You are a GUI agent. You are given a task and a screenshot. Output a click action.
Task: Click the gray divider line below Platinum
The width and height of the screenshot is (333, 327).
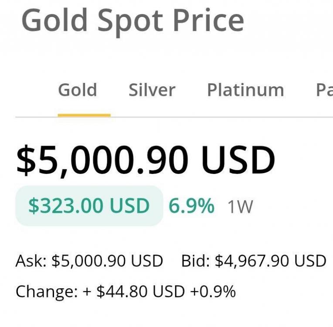coord(245,117)
